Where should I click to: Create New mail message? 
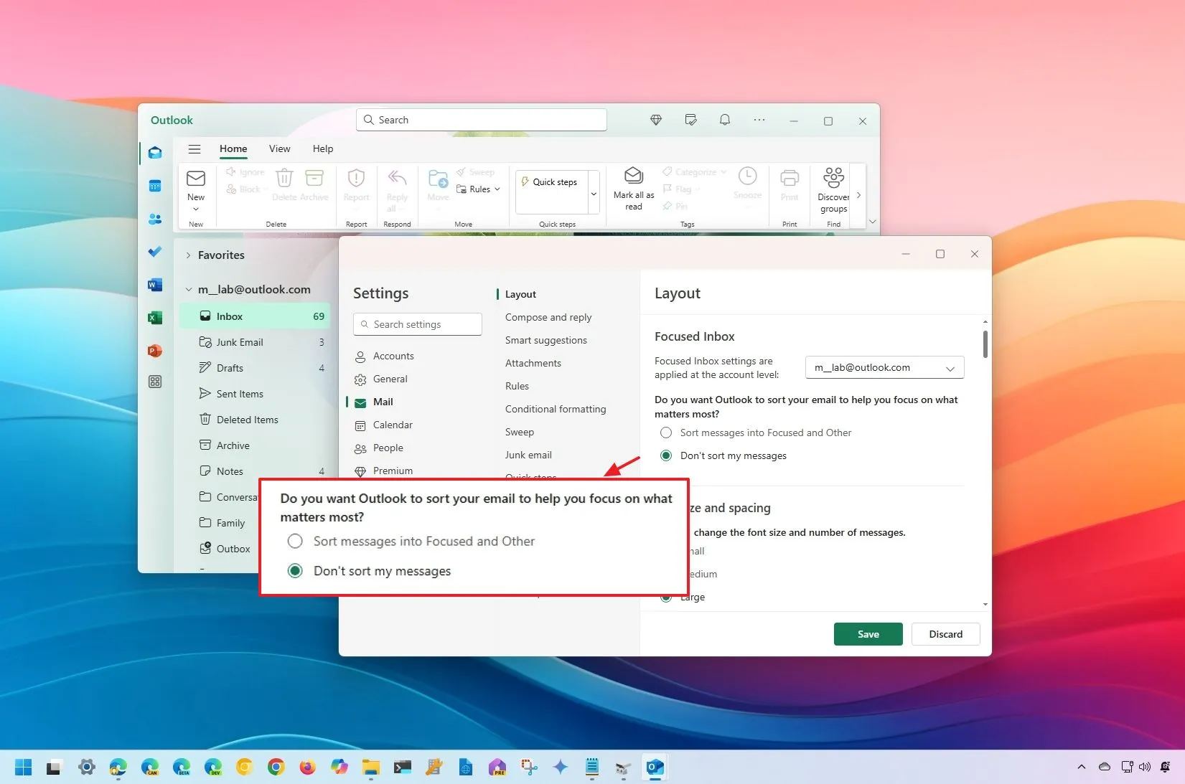click(196, 184)
